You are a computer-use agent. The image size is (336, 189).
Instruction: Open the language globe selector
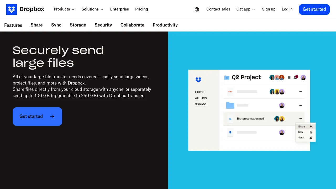[197, 9]
